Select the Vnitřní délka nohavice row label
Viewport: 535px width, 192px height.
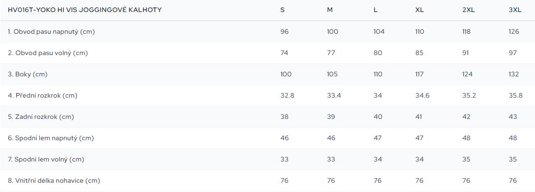(x=54, y=180)
